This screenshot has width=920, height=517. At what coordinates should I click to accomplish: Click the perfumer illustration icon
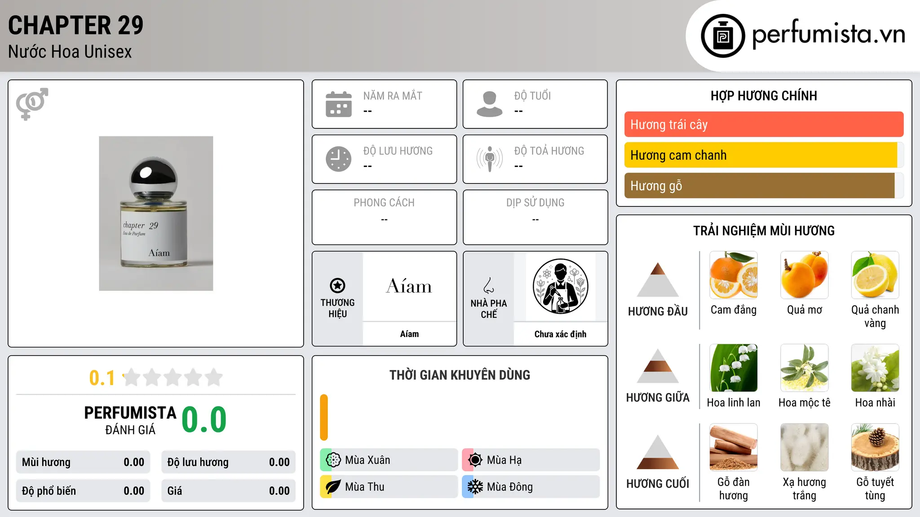click(x=560, y=286)
